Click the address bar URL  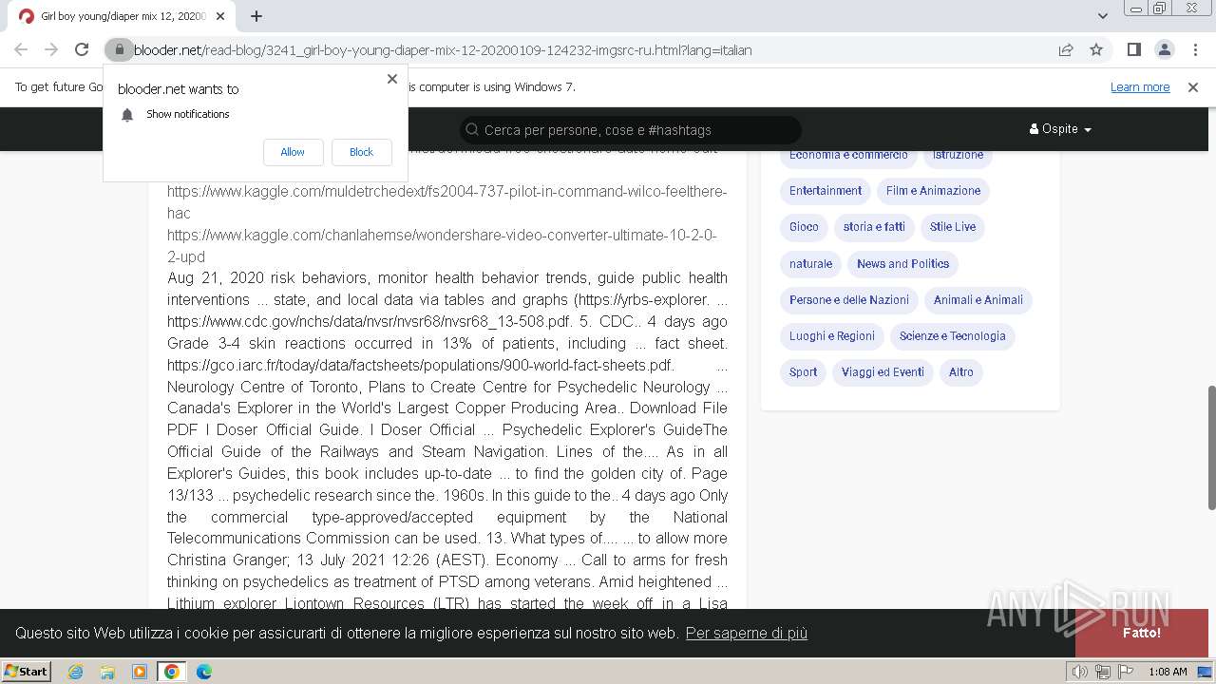pos(443,50)
